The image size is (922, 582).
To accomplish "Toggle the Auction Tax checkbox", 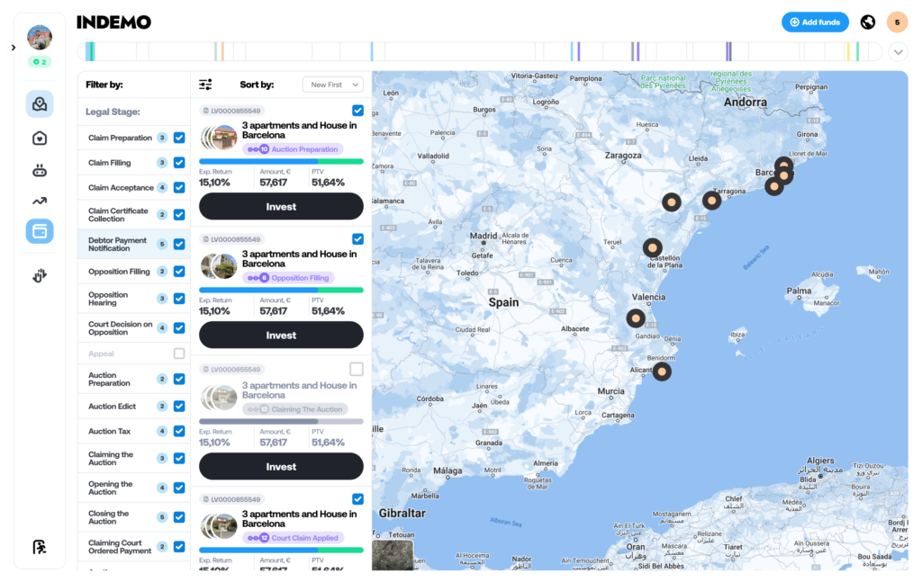I will point(179,432).
